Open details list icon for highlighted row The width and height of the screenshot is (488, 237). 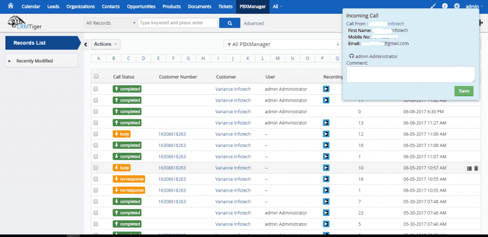point(469,168)
